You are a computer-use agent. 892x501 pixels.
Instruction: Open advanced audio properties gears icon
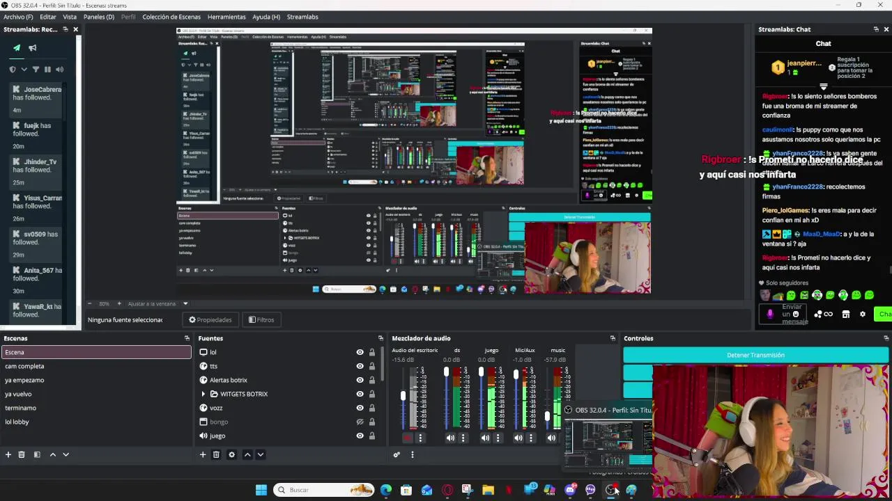(397, 454)
